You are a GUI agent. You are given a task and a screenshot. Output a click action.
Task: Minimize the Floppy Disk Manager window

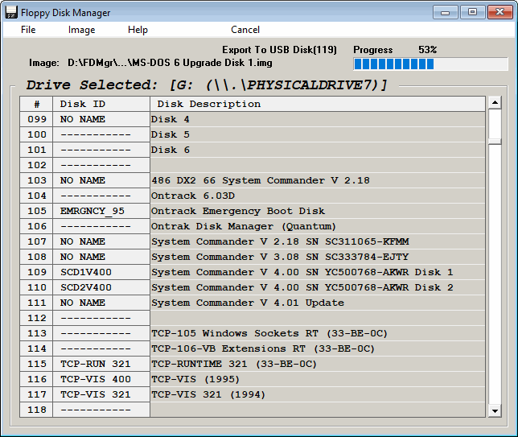(446, 12)
